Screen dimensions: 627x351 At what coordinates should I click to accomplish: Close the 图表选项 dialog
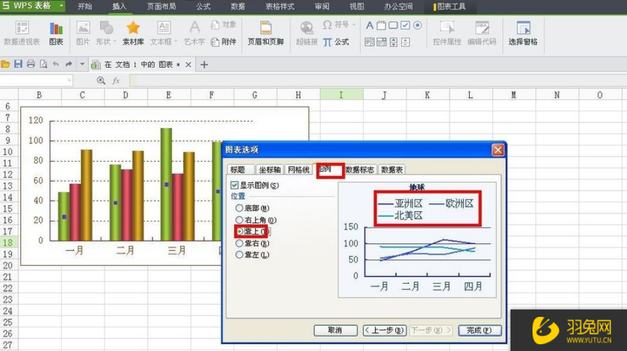pos(498,150)
